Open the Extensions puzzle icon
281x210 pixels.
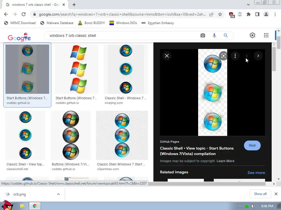click(x=248, y=14)
